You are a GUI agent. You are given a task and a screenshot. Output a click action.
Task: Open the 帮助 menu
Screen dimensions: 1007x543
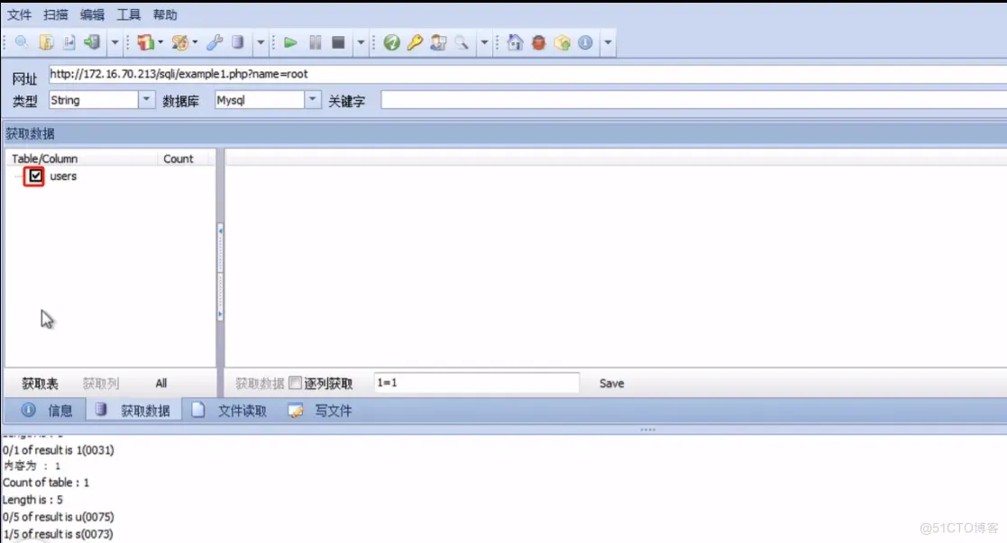point(165,14)
